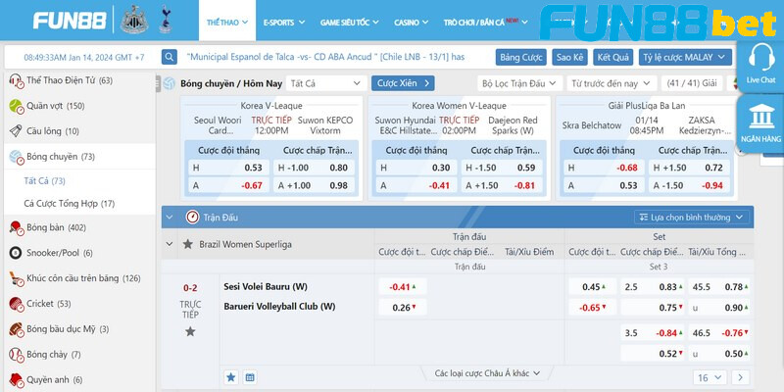Select Sesi Volei Bauru match odds -0.41
Screen dimensions: 784x392
[x=403, y=287]
